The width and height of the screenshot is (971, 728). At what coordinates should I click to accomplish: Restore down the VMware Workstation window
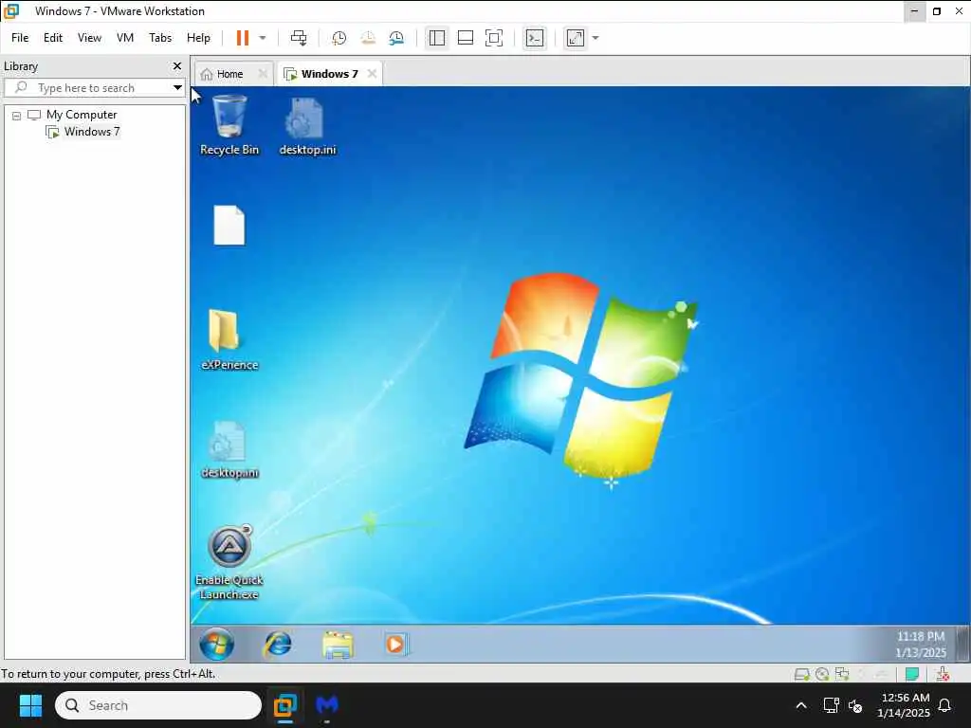point(937,11)
